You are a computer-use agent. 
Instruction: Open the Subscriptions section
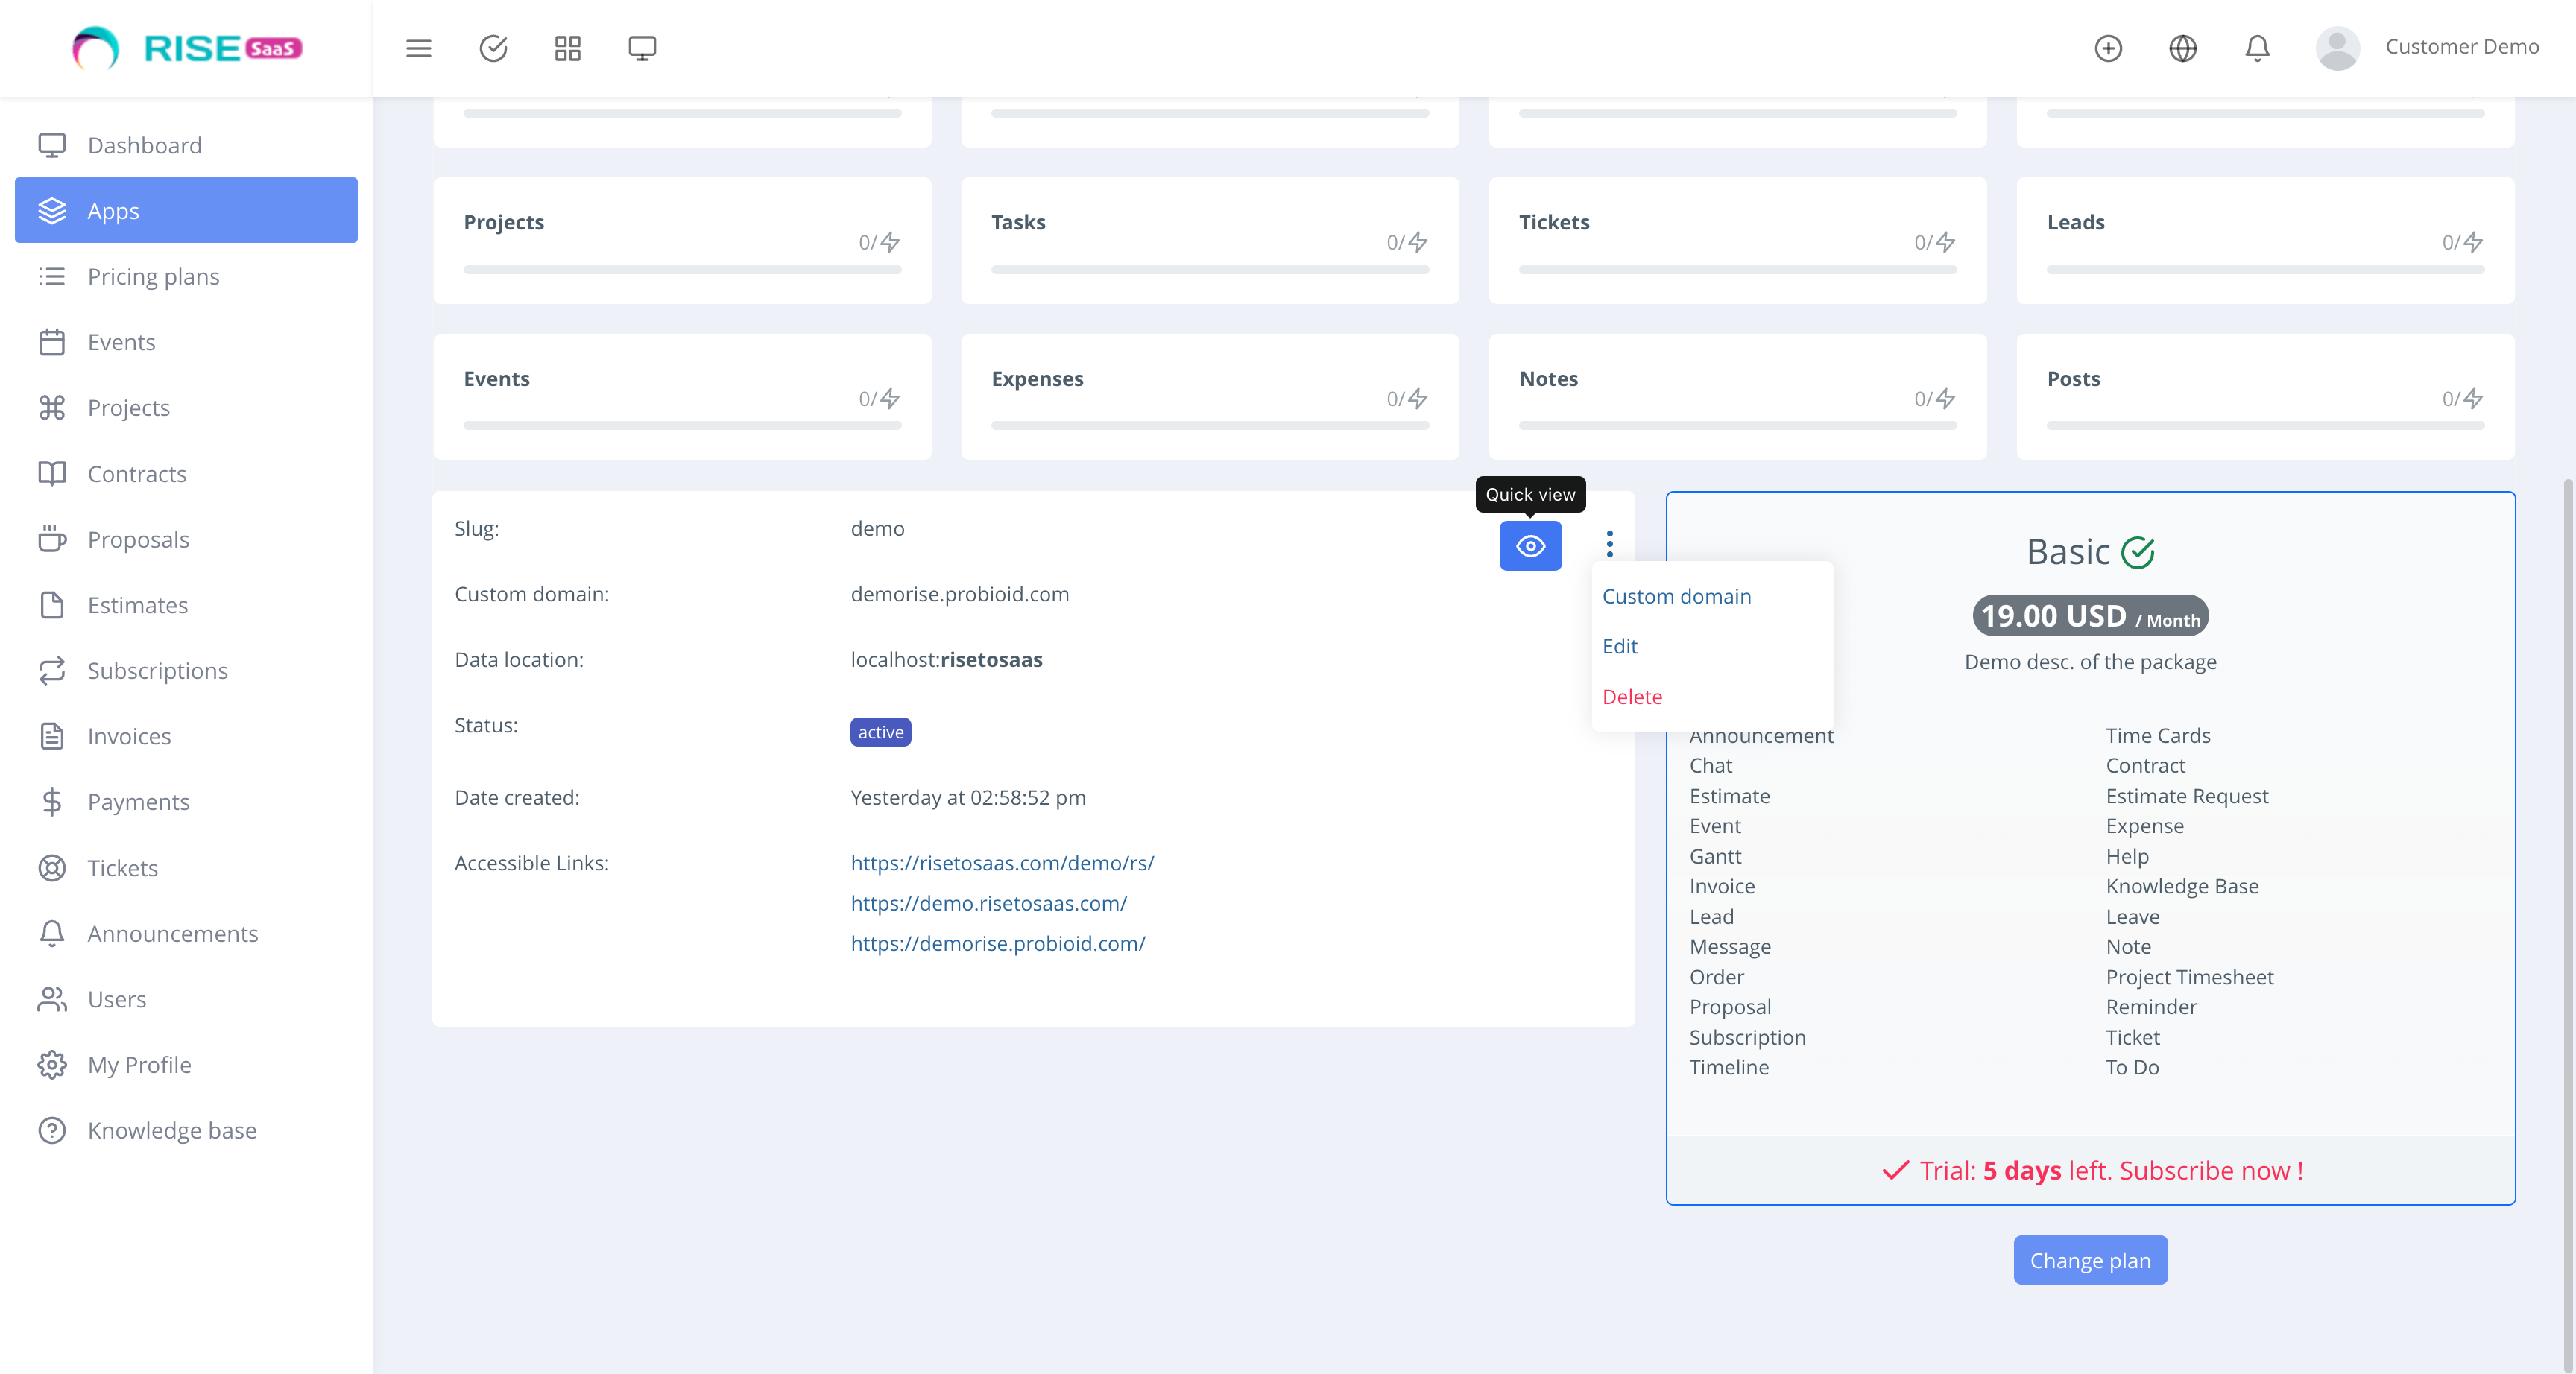click(x=157, y=670)
